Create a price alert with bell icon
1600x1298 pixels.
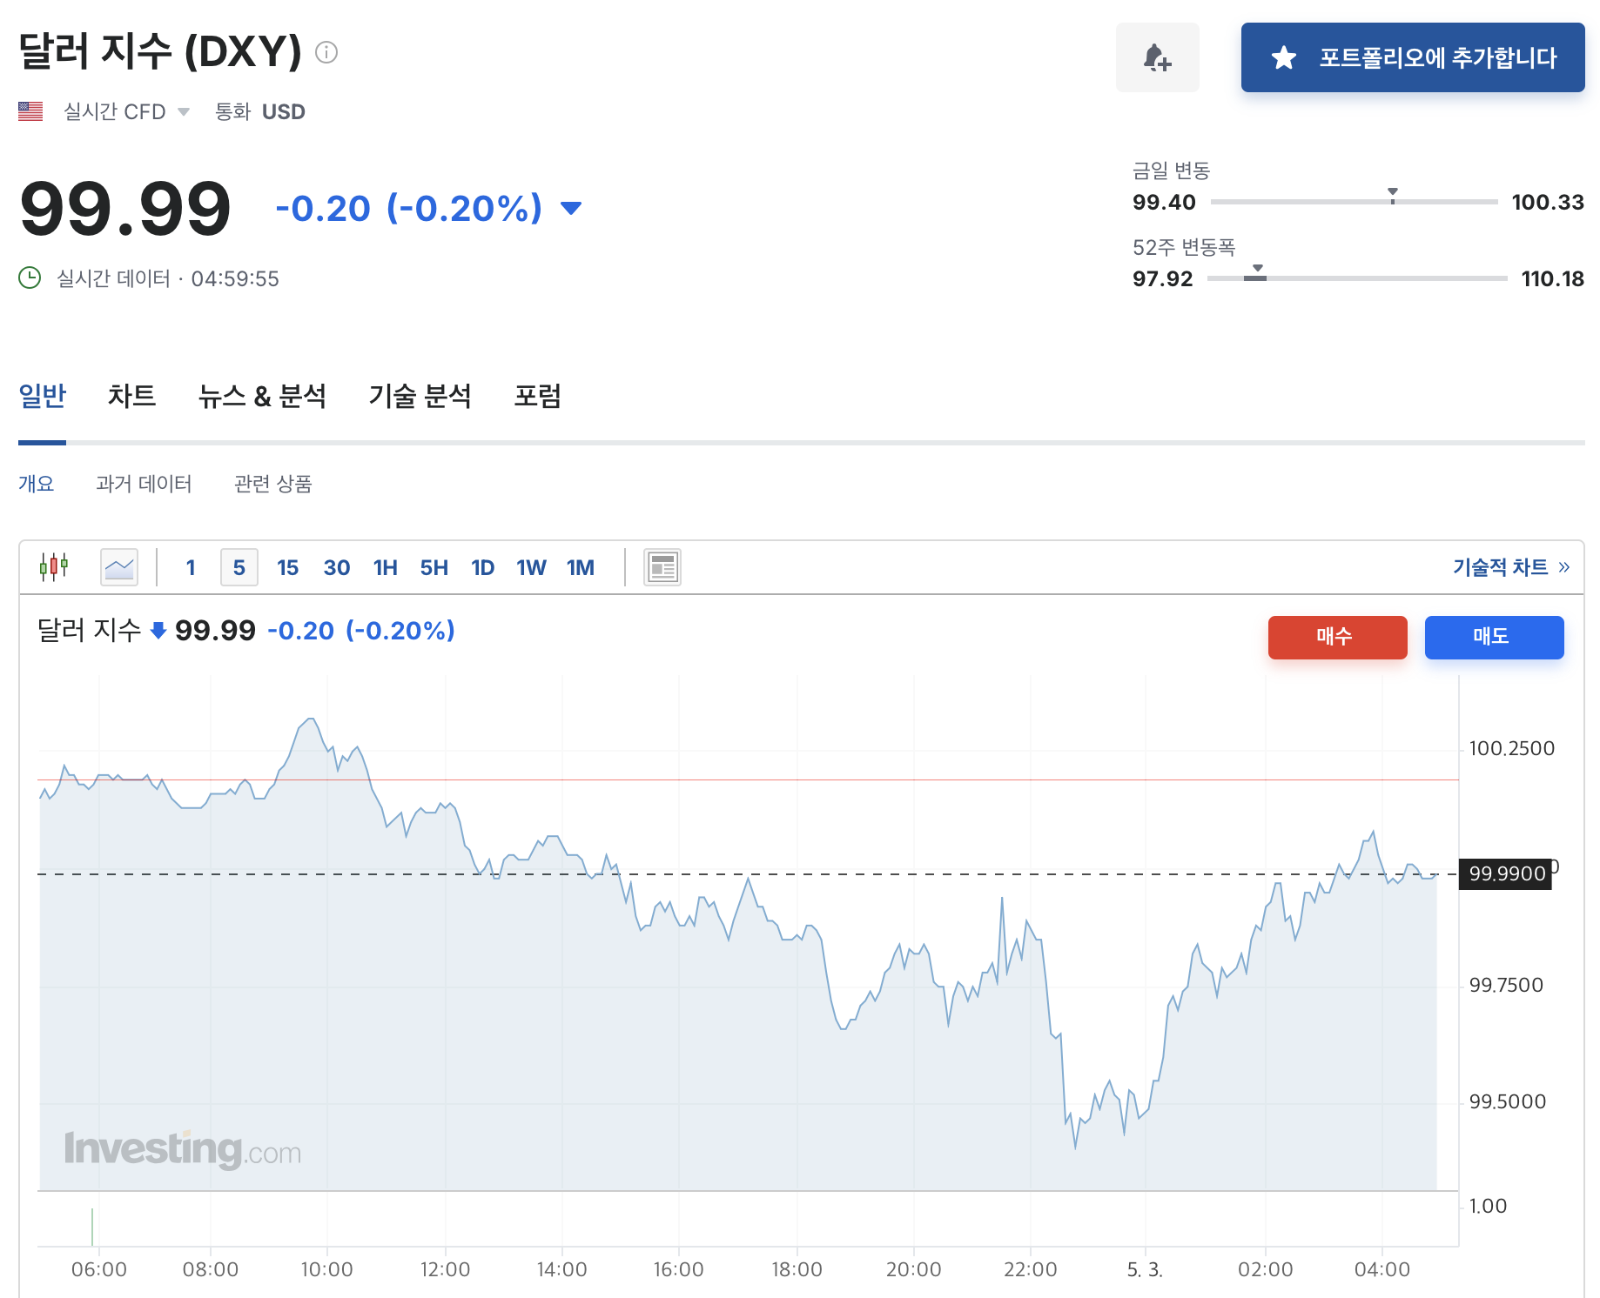click(x=1157, y=57)
